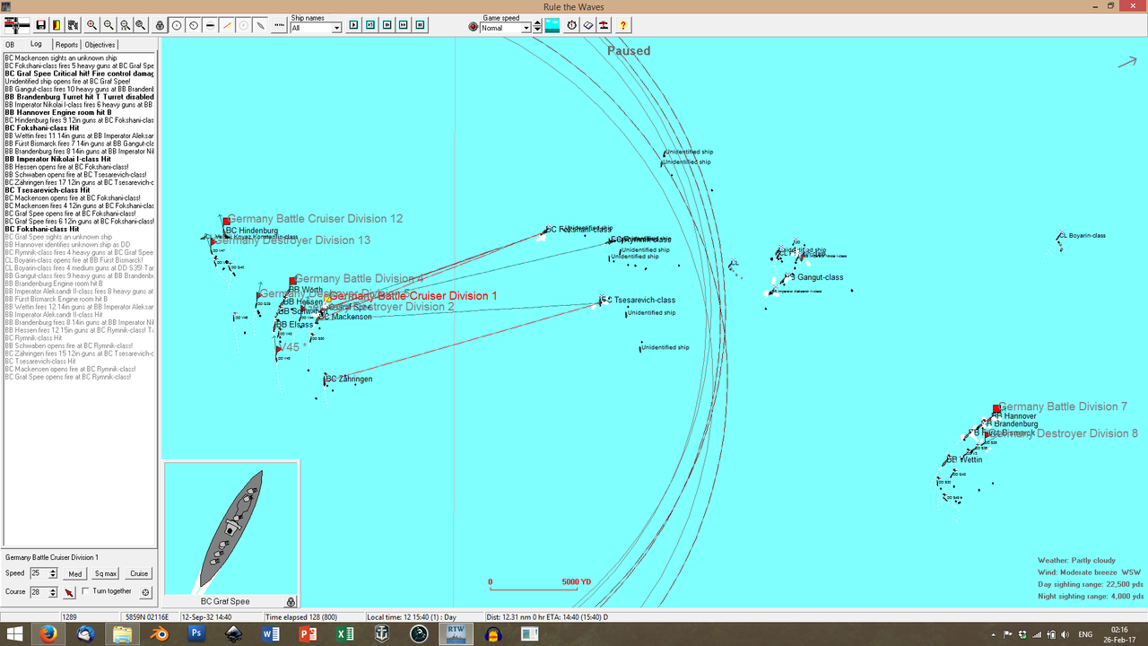
Task: Click the save game disk icon
Action: [41, 25]
